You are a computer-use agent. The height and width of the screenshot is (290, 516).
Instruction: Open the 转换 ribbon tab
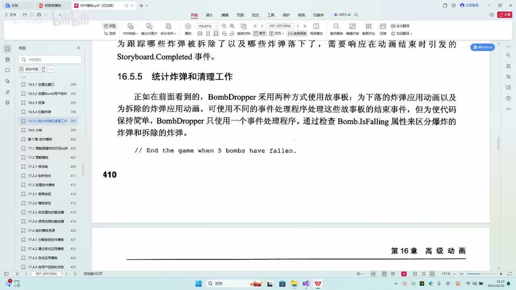[x=302, y=15]
